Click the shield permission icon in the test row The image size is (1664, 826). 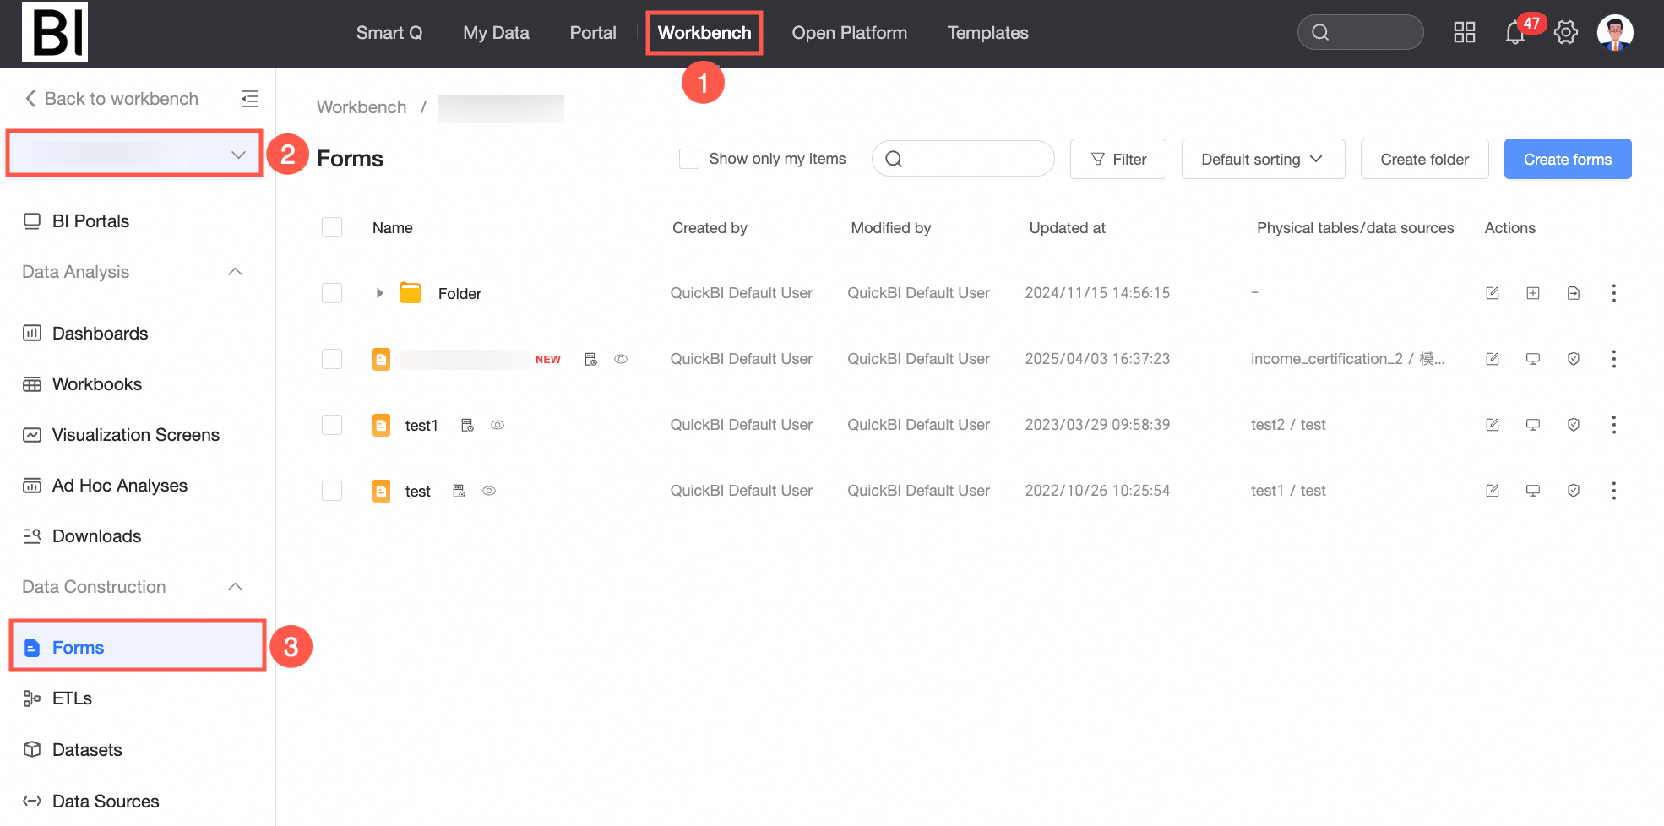pos(1574,491)
